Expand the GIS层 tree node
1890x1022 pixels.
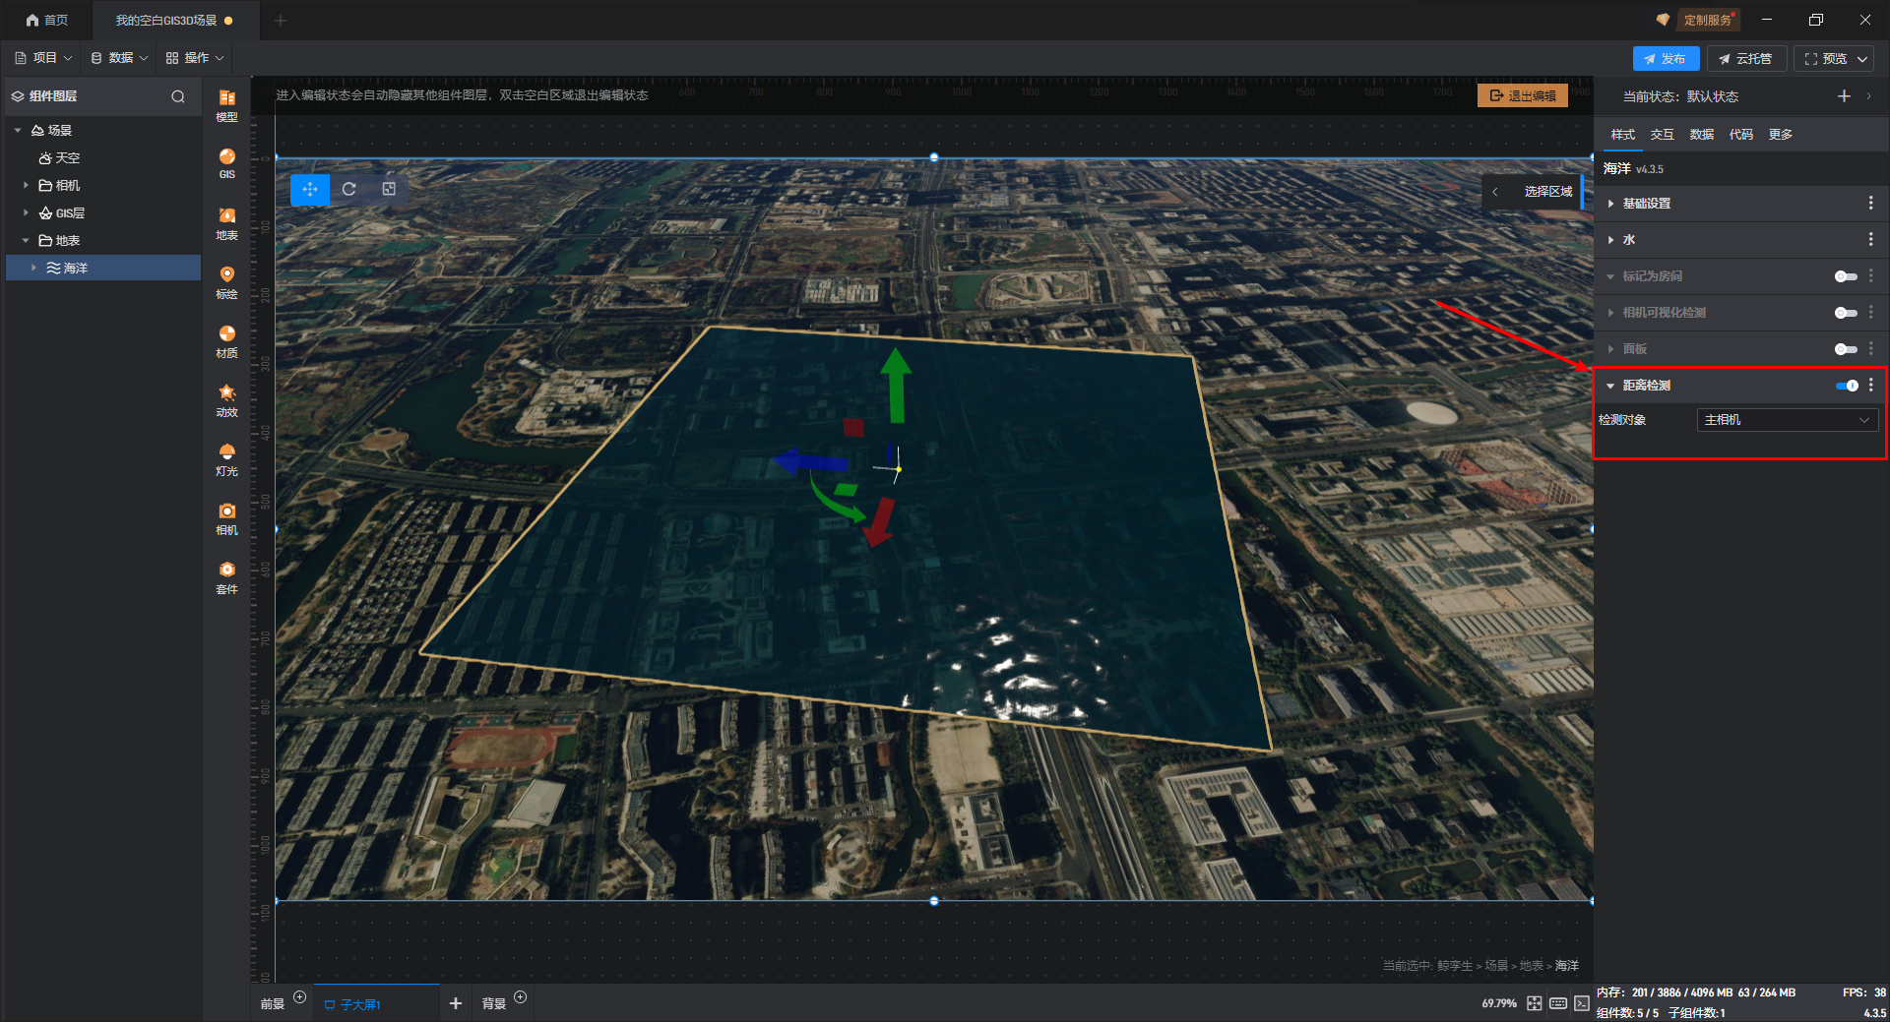click(27, 212)
